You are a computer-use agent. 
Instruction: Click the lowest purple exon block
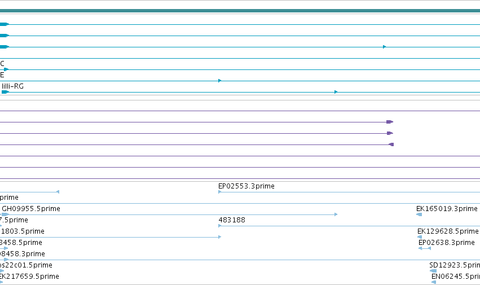391,144
